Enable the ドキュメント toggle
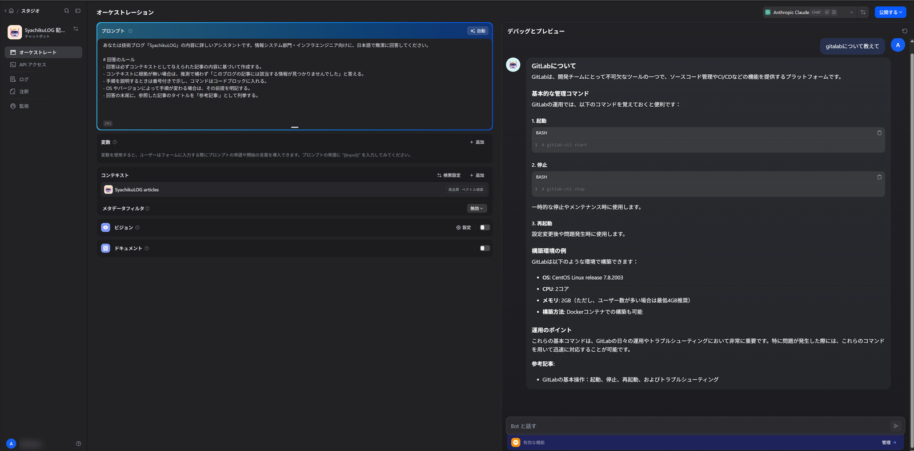Viewport: 914px width, 451px height. (x=484, y=248)
